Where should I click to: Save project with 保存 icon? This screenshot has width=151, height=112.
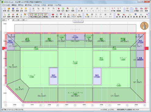coord(13,9)
